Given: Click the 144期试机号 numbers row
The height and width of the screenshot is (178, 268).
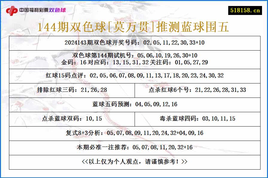Looking at the screenshot, I should point(134,55).
